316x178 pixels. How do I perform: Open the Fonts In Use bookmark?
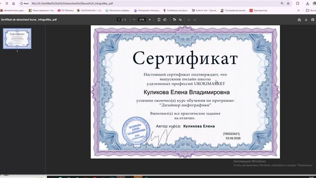(x=204, y=10)
